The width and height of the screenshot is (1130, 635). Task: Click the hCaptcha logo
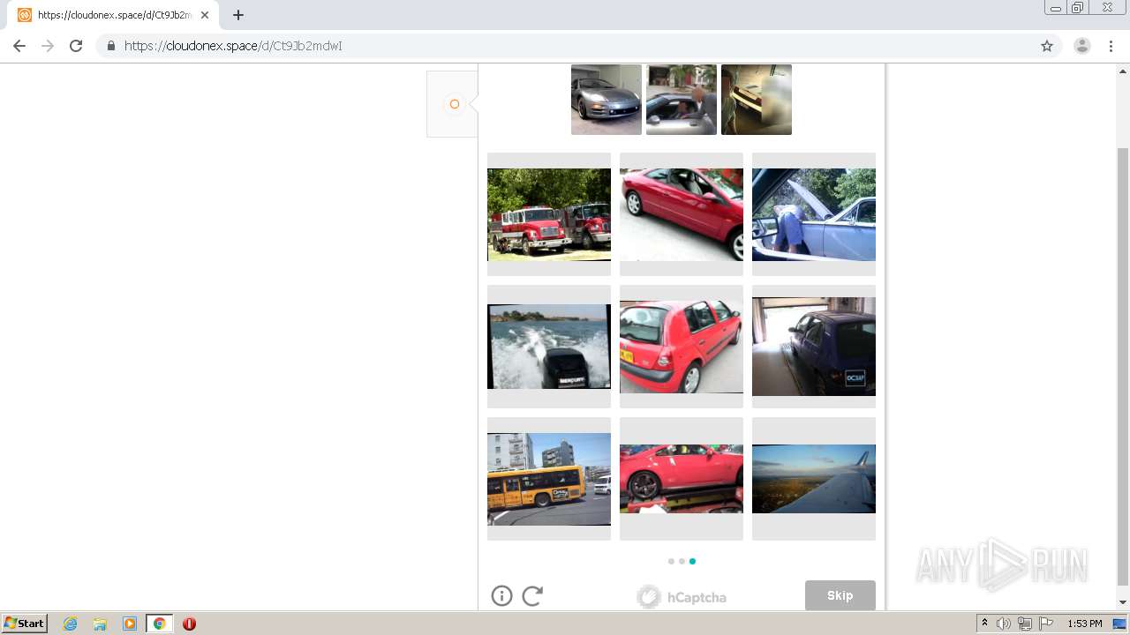682,597
